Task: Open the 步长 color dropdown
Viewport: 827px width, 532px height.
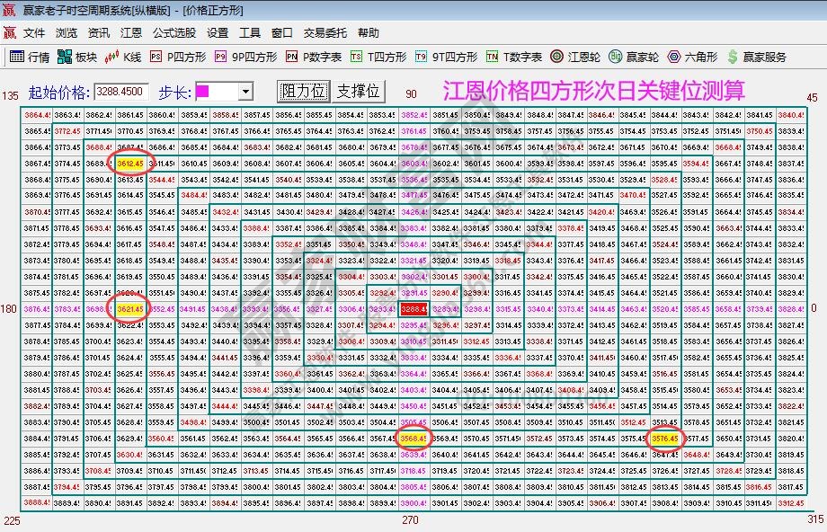Action: (245, 91)
